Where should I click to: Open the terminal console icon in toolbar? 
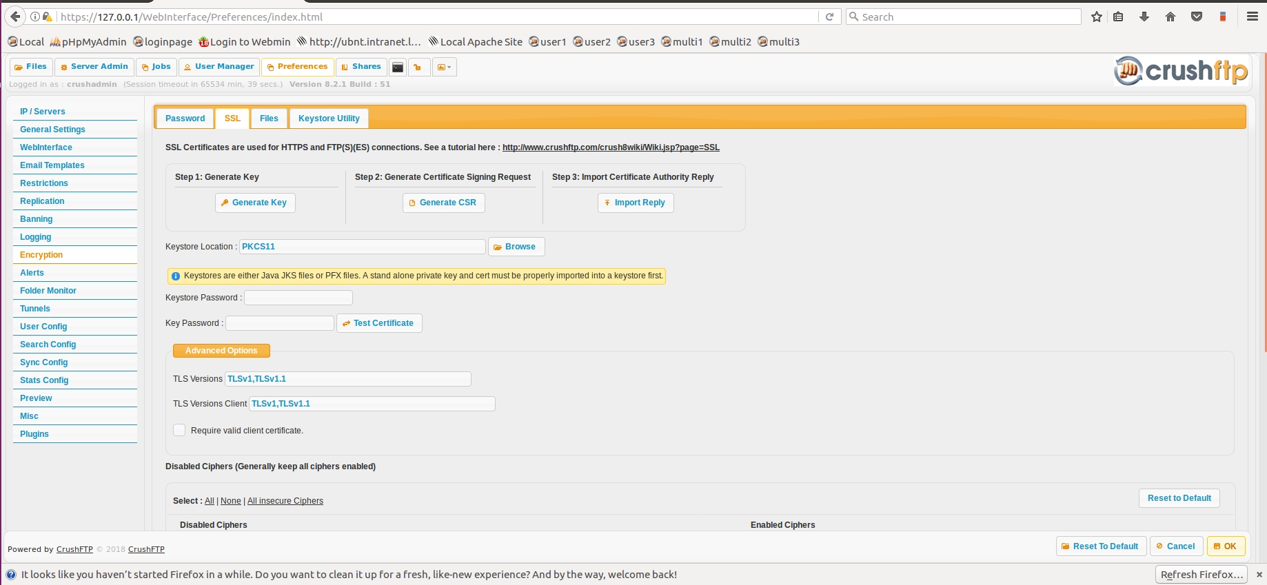coord(398,67)
